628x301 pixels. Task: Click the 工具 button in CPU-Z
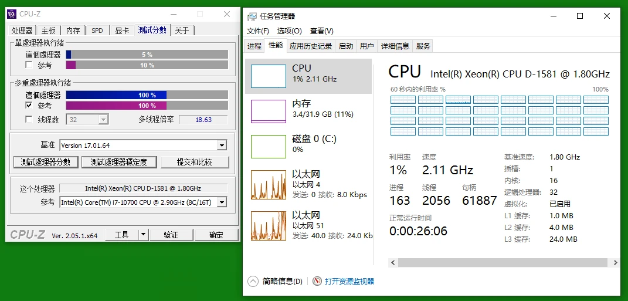(122, 235)
